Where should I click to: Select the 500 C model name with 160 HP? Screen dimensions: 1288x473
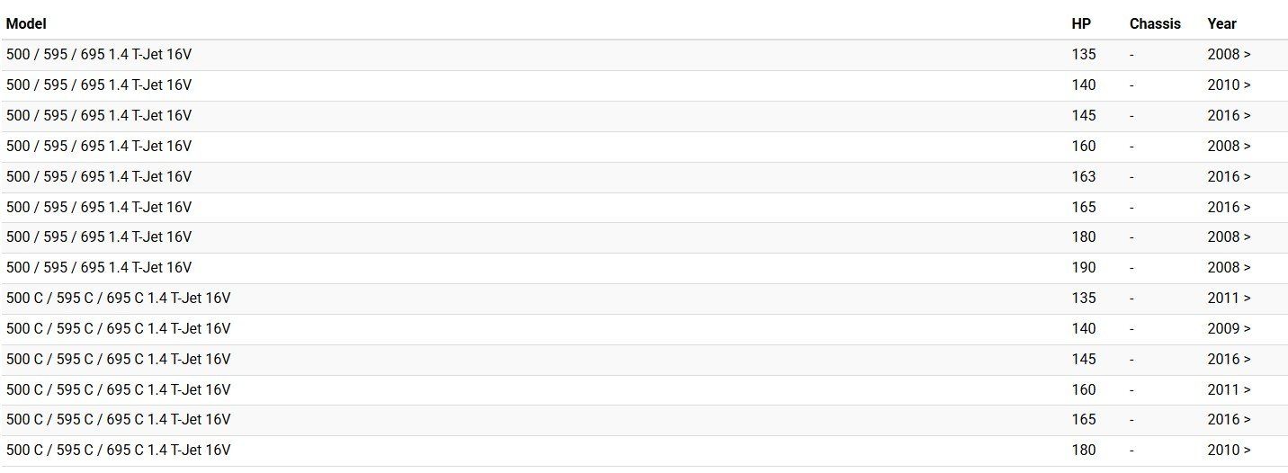tap(119, 389)
